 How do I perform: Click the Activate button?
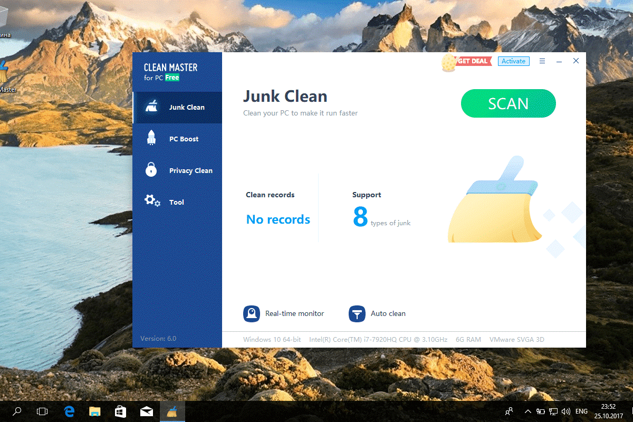[513, 61]
